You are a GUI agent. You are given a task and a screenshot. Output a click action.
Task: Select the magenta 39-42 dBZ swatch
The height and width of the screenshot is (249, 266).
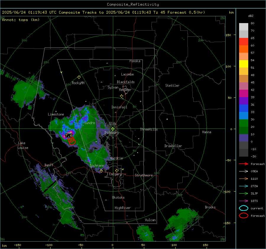coord(244,94)
